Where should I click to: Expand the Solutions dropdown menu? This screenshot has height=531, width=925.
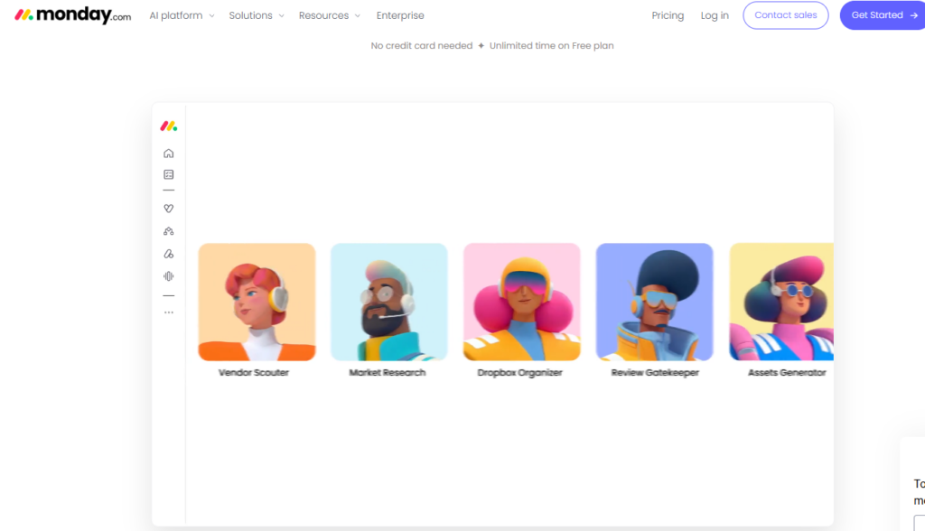[x=257, y=15]
